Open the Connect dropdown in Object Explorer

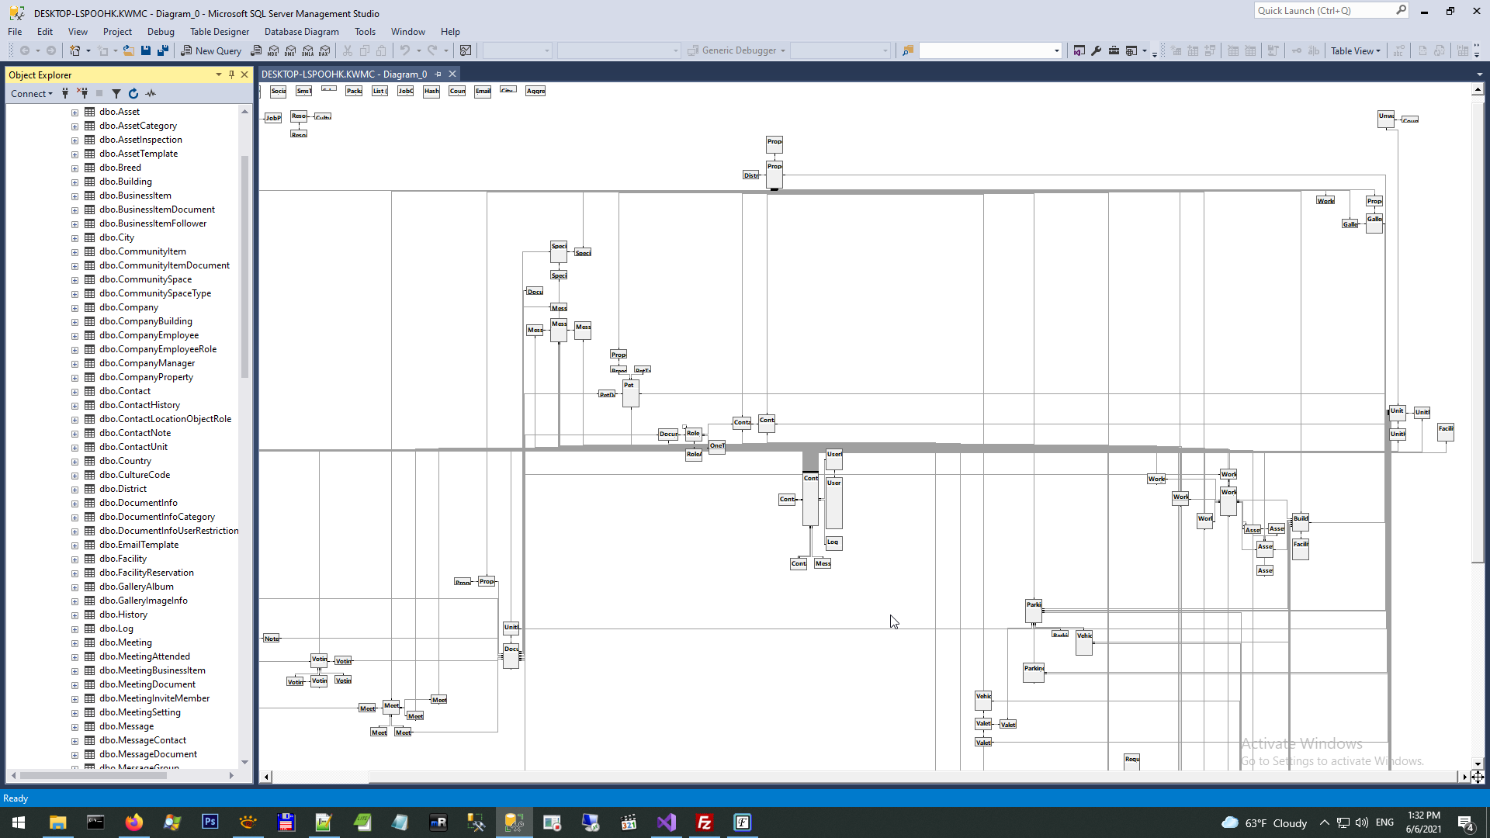tap(31, 94)
